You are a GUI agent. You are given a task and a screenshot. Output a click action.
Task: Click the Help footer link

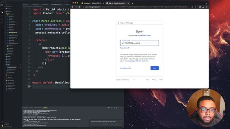(x=147, y=80)
